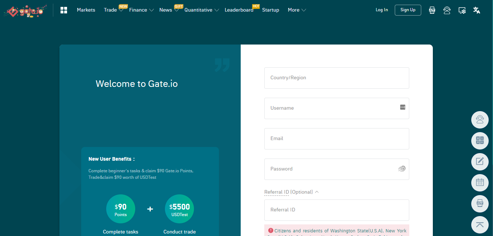Click the Welcome to Gate.io heading
Screen dimensions: 493x236
click(137, 84)
